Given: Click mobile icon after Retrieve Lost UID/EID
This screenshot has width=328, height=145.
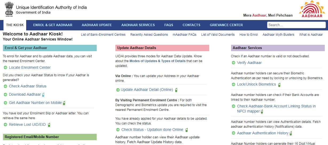Looking at the screenshot, I should pyautogui.click(x=49, y=125).
